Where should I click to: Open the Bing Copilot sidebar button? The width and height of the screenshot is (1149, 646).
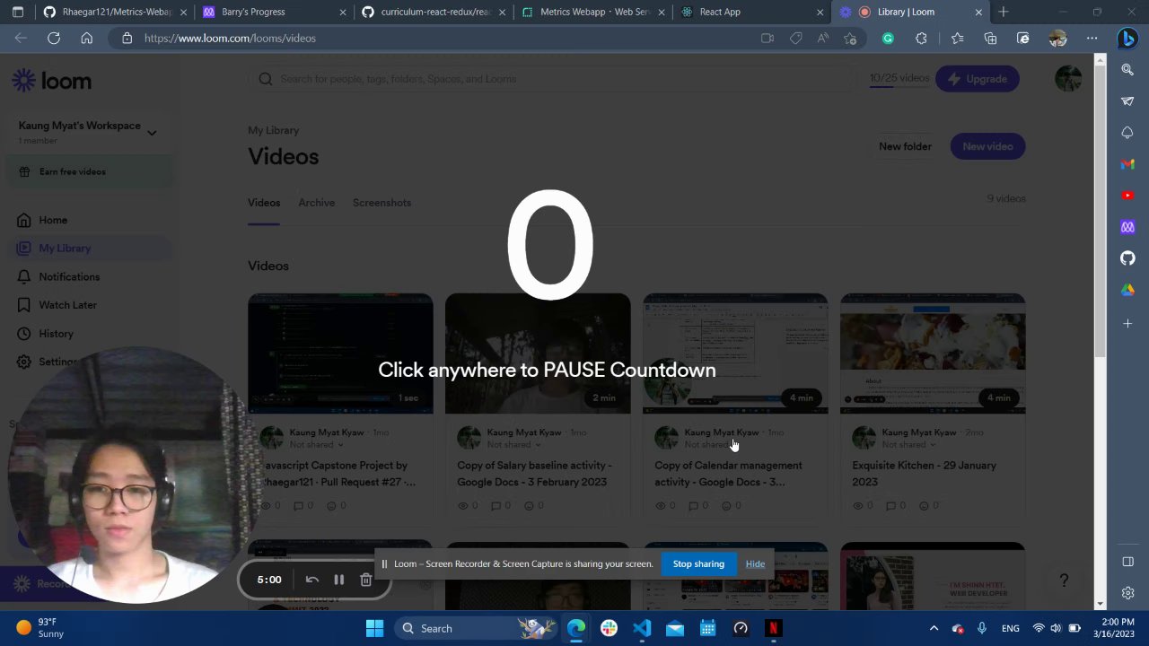[1127, 39]
